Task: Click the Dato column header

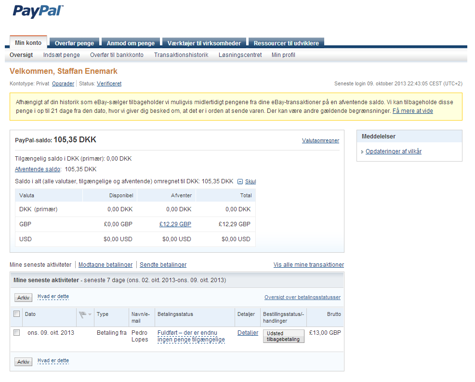Action: coord(30,314)
